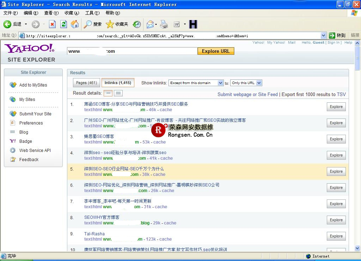Click the page vertical scrollbar down arrow
The image size is (361, 261).
[x=357, y=249]
